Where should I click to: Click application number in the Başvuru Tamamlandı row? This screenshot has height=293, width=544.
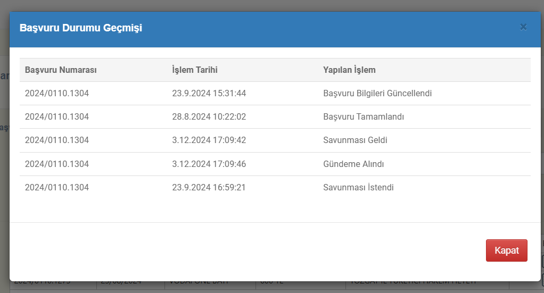[x=57, y=117]
